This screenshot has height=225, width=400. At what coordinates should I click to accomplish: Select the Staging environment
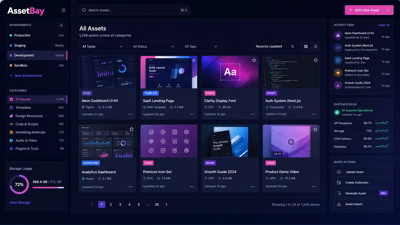click(37, 45)
